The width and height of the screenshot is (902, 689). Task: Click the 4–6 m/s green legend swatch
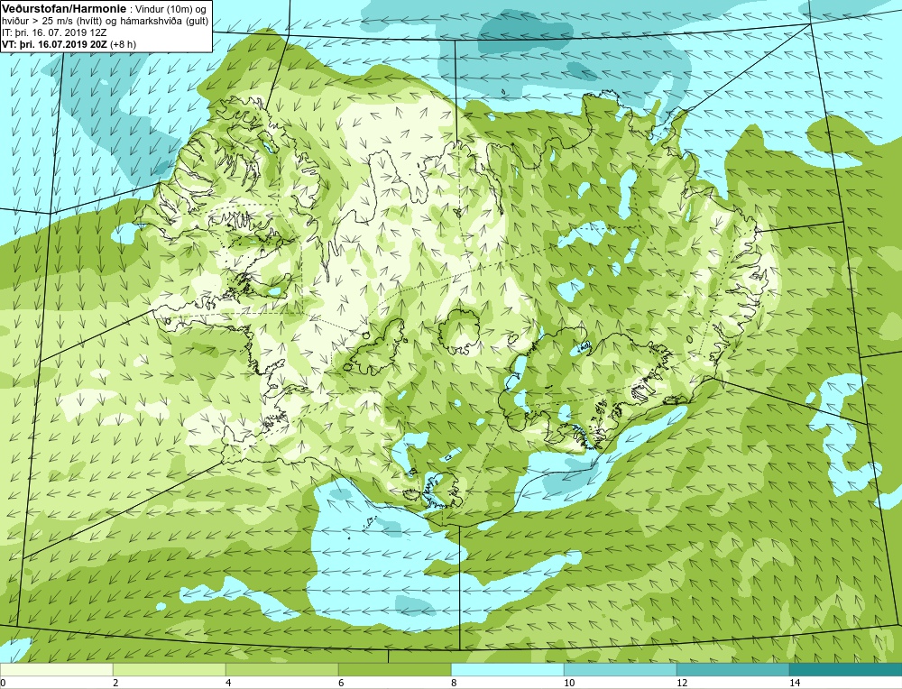pos(281,669)
